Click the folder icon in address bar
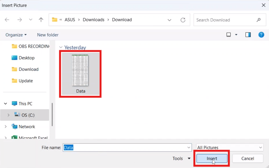Image resolution: width=269 pixels, height=168 pixels. 54,20
